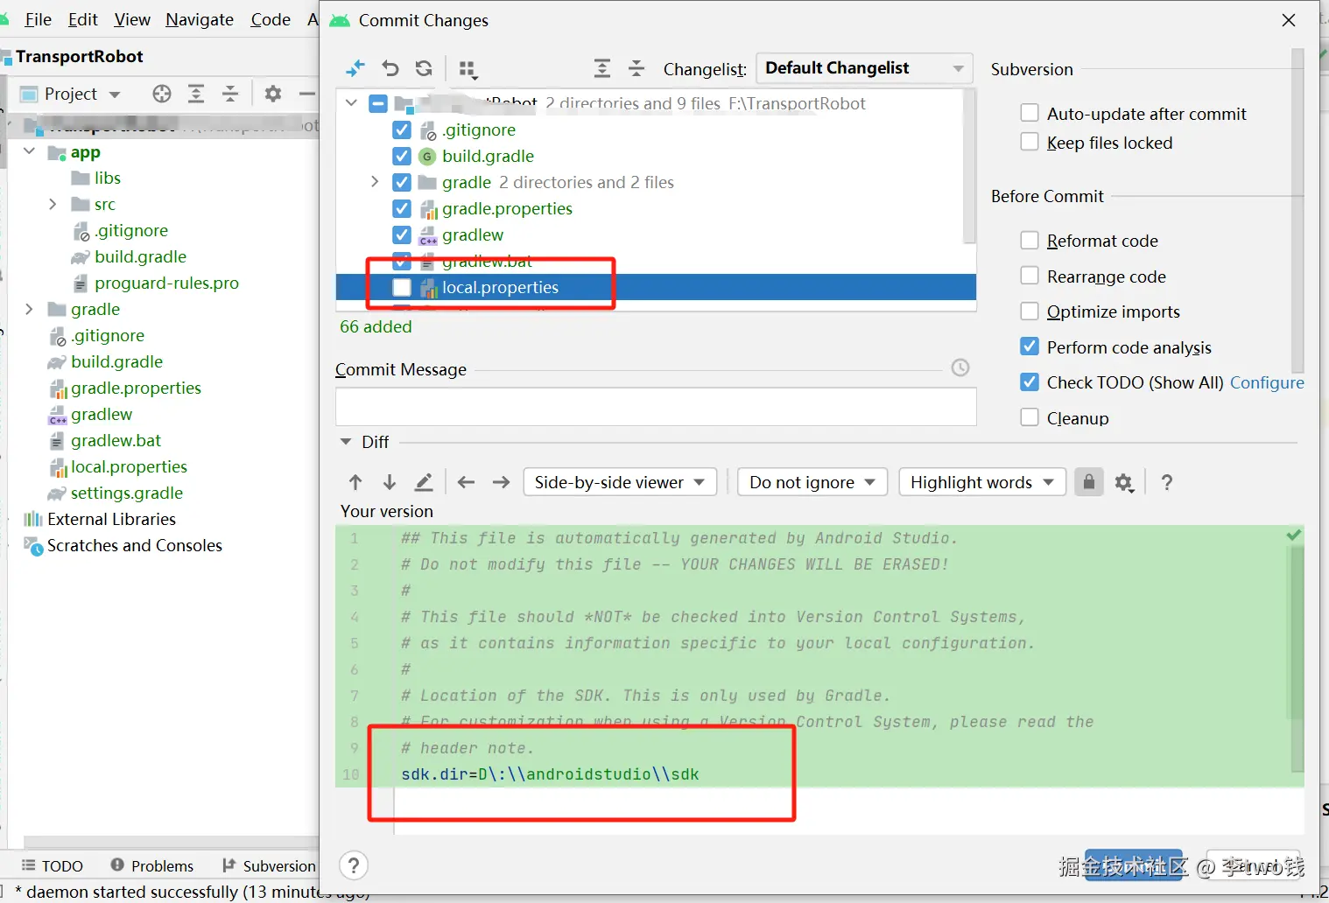Viewport: 1329px width, 903px height.
Task: Open Project panel settings gear
Action: pos(273,94)
